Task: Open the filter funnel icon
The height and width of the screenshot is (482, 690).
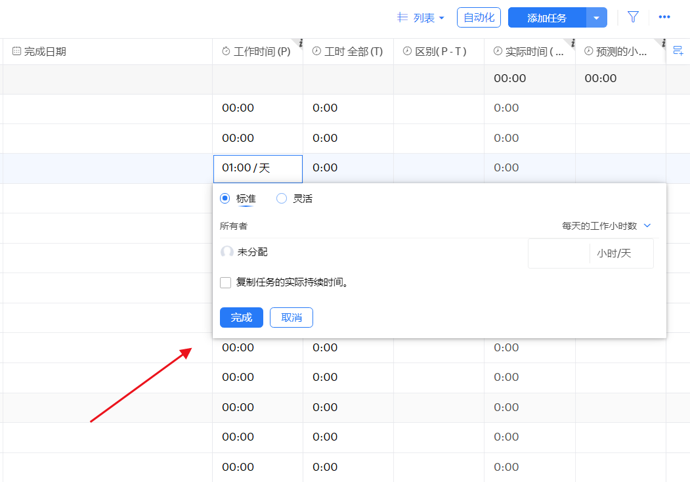Action: pyautogui.click(x=633, y=17)
